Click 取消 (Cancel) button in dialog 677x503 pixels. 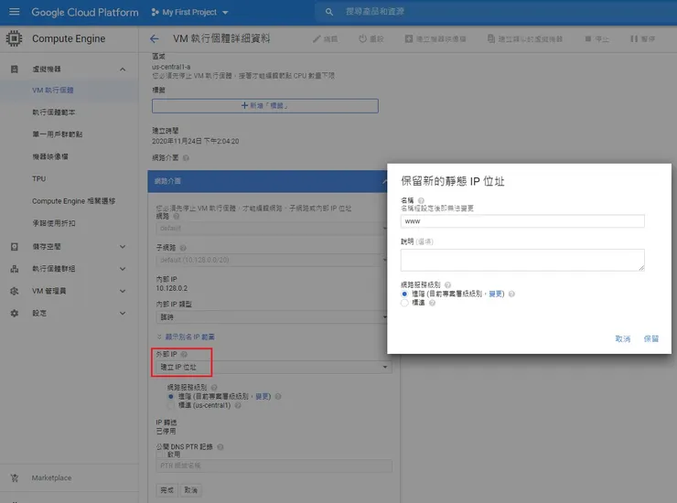click(x=623, y=339)
